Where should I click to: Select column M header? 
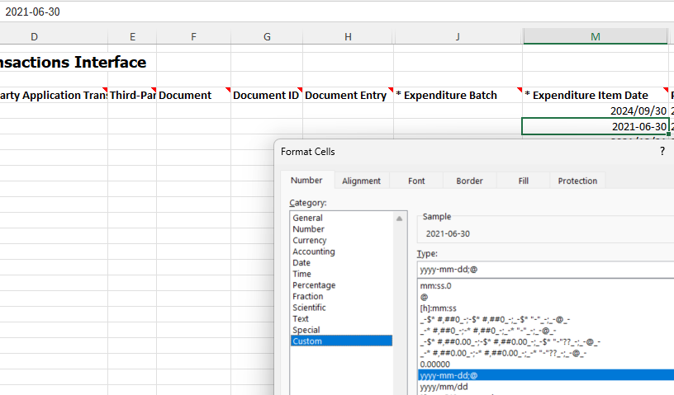pyautogui.click(x=596, y=36)
